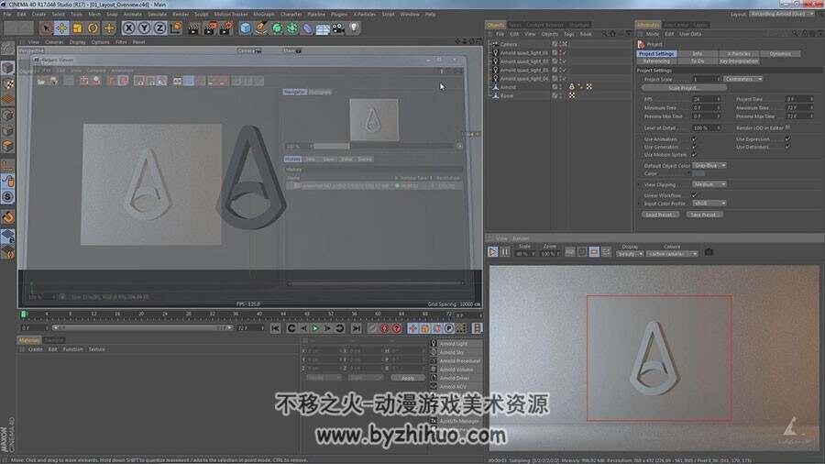Open the MoGraph menu
Image resolution: width=825 pixels, height=464 pixels.
pyautogui.click(x=264, y=14)
